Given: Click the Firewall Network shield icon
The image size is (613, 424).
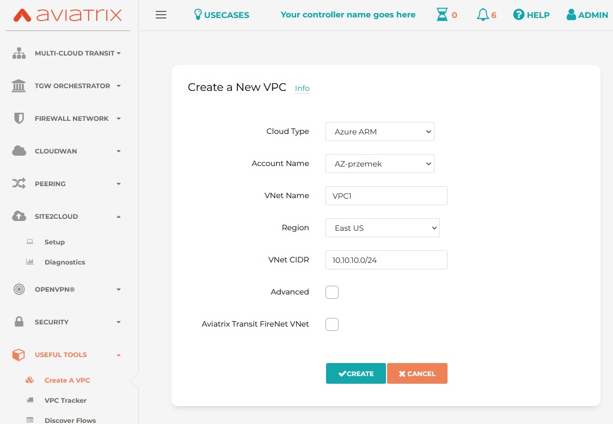Looking at the screenshot, I should coord(19,118).
